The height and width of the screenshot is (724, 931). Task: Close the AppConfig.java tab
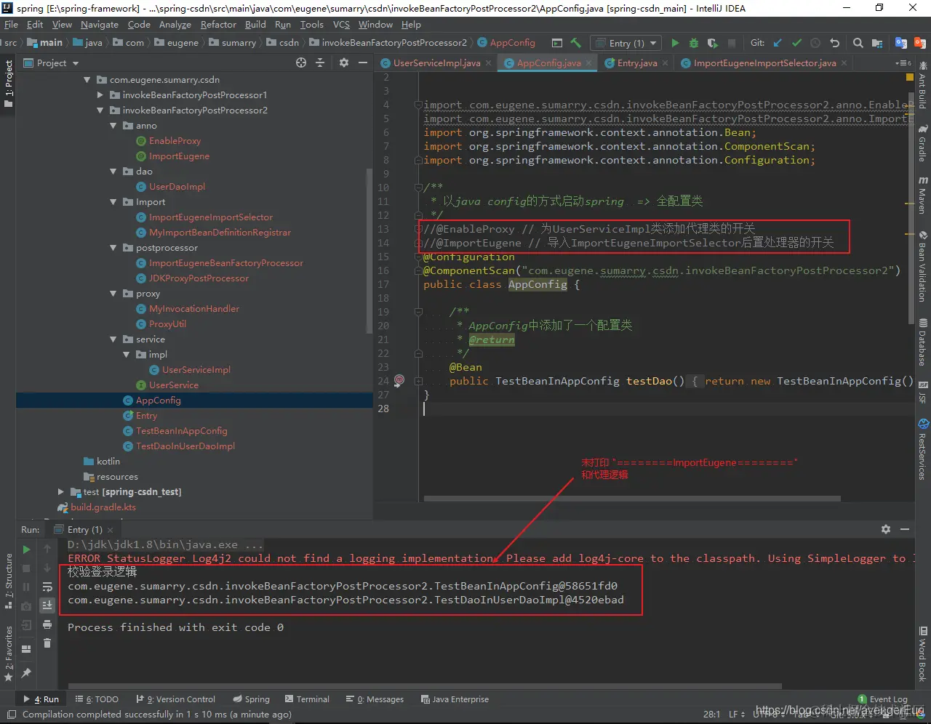[588, 63]
